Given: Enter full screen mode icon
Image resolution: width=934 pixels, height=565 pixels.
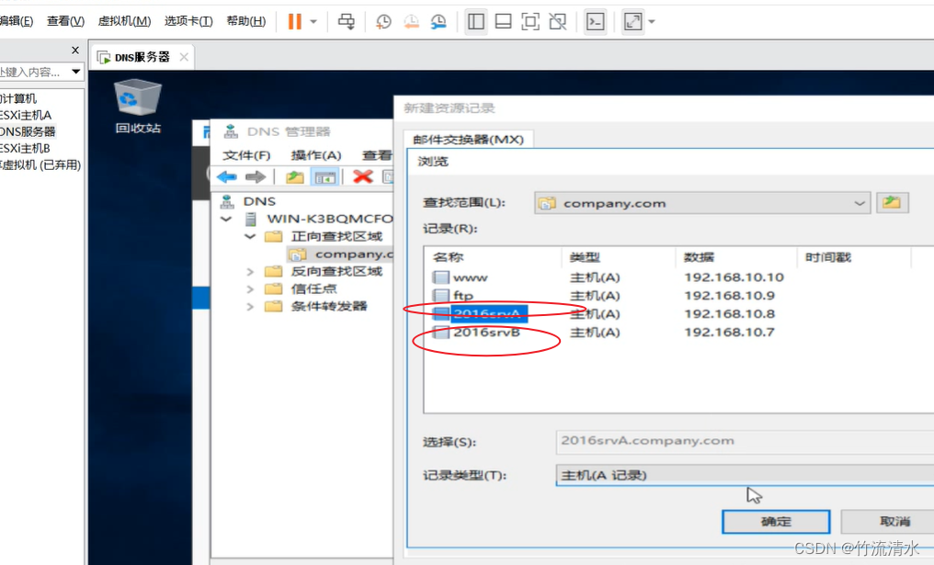Looking at the screenshot, I should click(x=530, y=22).
